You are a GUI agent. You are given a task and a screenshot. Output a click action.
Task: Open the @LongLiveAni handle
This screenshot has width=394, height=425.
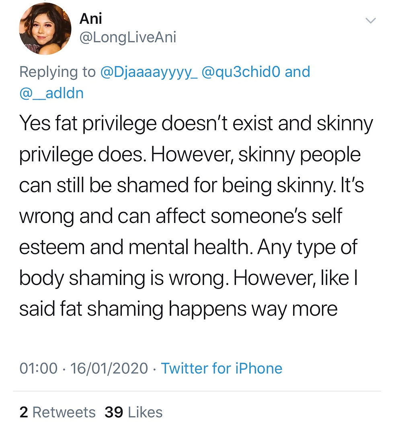pyautogui.click(x=128, y=37)
